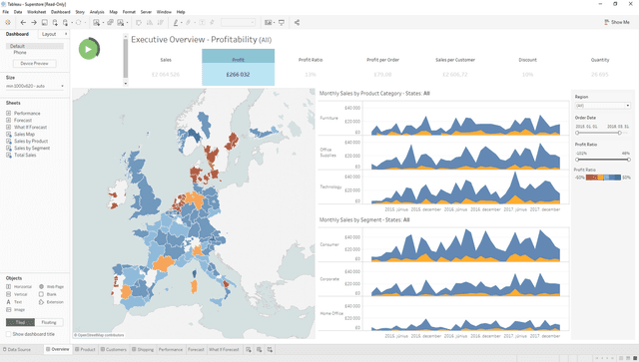Select the Sales by Segment sheet
Screen dimensions: 639x362
pyautogui.click(x=32, y=148)
